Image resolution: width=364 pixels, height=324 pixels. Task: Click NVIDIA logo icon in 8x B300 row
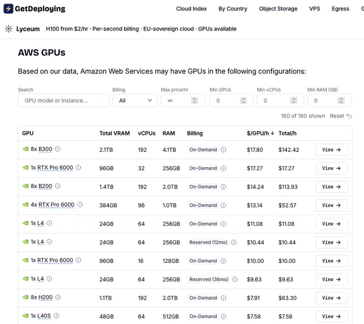click(x=25, y=149)
